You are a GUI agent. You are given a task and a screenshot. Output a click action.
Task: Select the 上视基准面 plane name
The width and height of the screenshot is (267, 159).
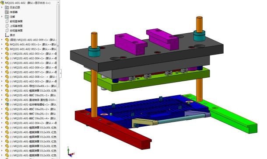(16, 26)
